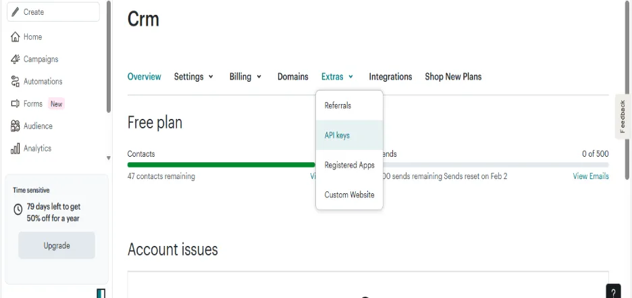
Task: Click the green contacts usage bar
Action: (221, 164)
